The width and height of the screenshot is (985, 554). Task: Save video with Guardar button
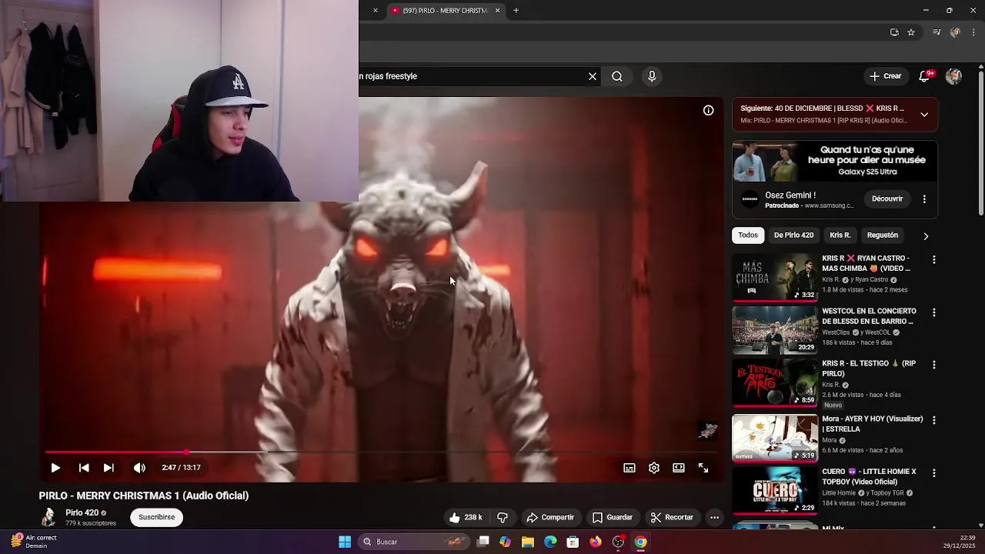pos(613,517)
